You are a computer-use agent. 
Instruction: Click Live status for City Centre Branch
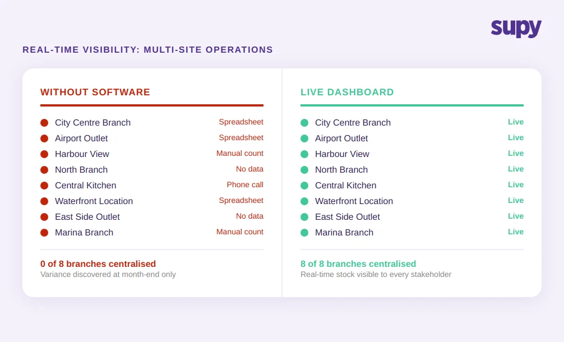(516, 122)
